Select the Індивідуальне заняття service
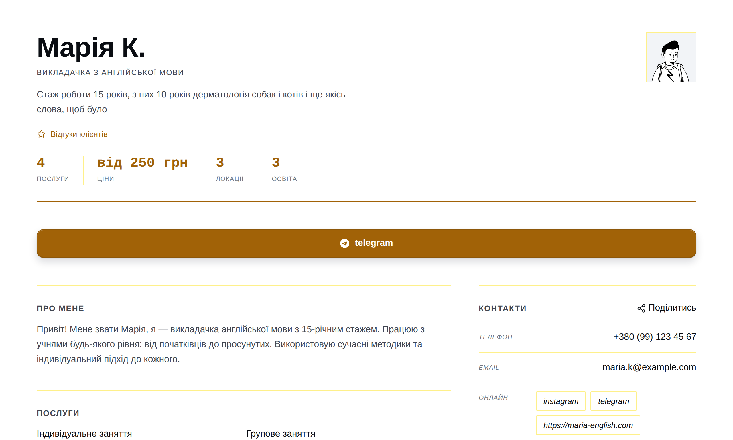 click(x=84, y=433)
